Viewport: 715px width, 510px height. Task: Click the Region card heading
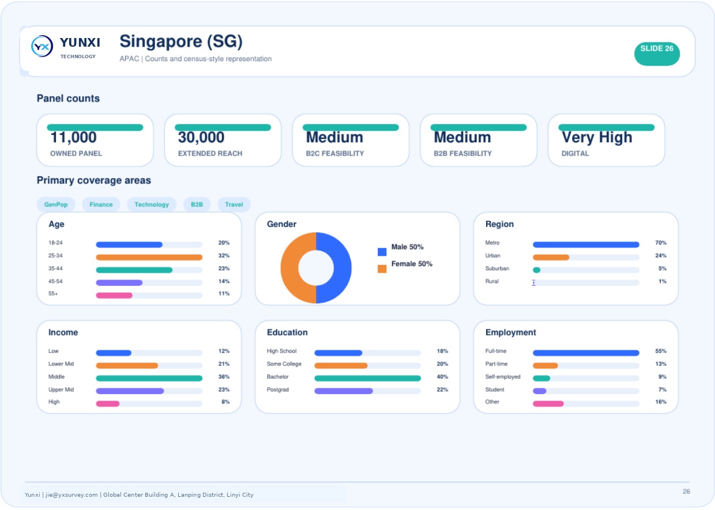pos(499,224)
